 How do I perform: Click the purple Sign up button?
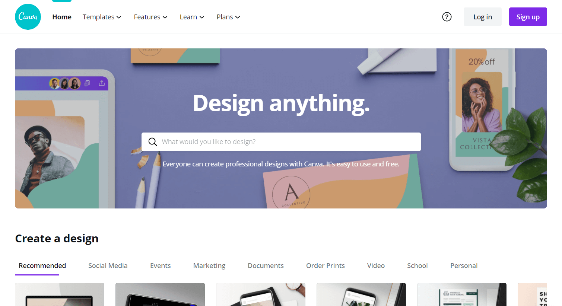point(528,17)
